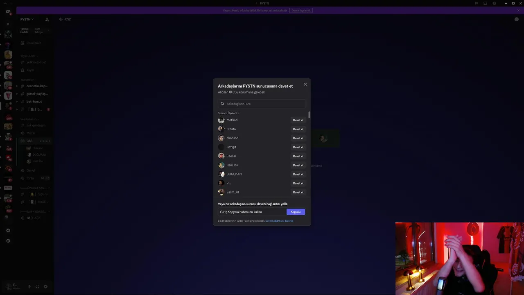Select Method's avatar in list
This screenshot has height=295, width=524.
[x=221, y=120]
